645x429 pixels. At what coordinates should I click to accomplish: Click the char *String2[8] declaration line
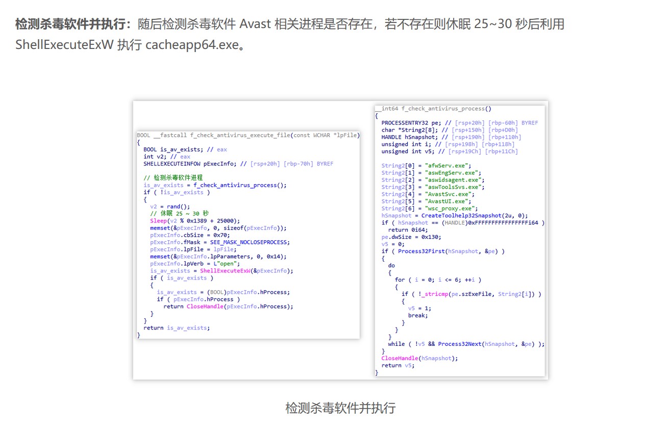click(450, 130)
